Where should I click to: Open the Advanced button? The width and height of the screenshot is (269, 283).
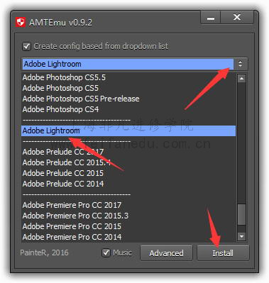[166, 253]
